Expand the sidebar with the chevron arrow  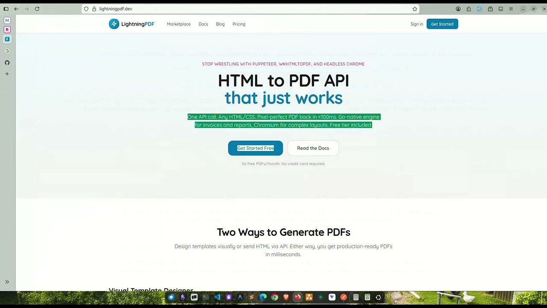(7, 281)
